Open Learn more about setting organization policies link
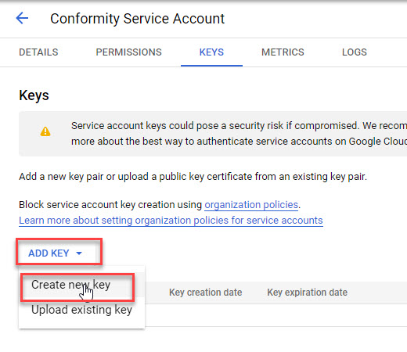 (171, 221)
